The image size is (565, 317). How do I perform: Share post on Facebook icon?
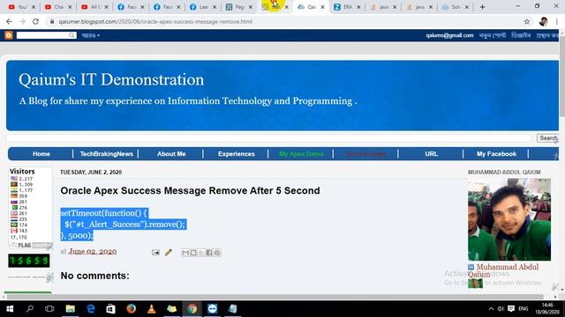(x=209, y=253)
